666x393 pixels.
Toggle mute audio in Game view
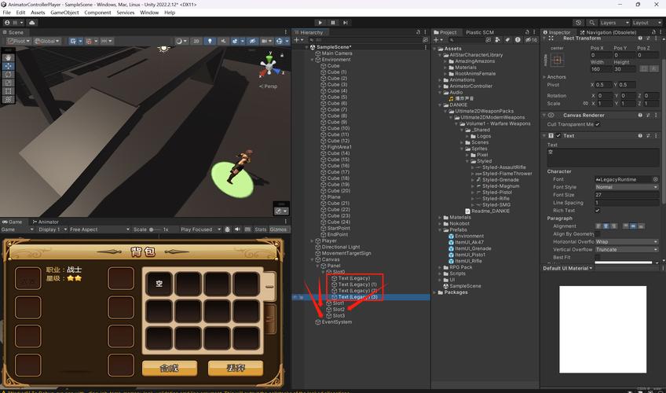pos(237,230)
